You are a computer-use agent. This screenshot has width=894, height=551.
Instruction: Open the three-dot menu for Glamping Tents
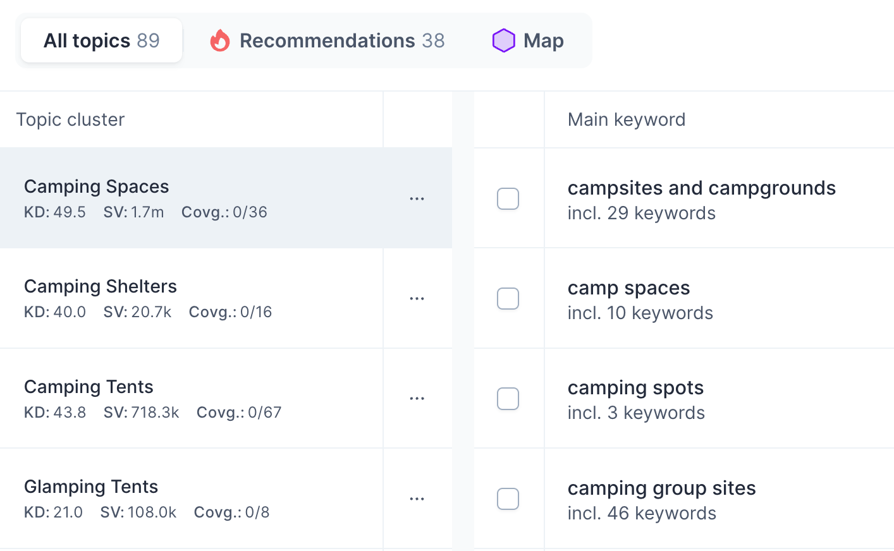click(417, 499)
